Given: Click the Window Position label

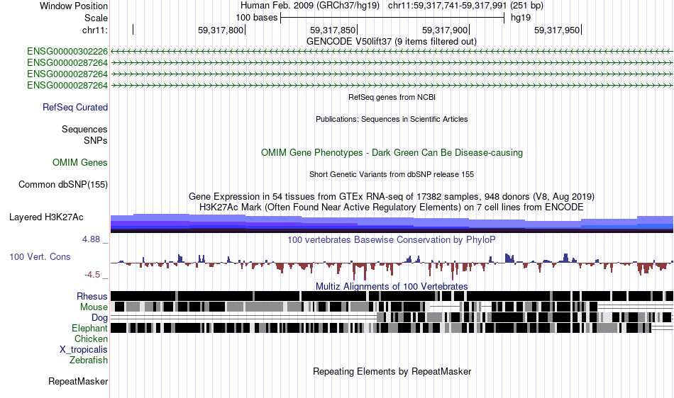Looking at the screenshot, I should [74, 6].
